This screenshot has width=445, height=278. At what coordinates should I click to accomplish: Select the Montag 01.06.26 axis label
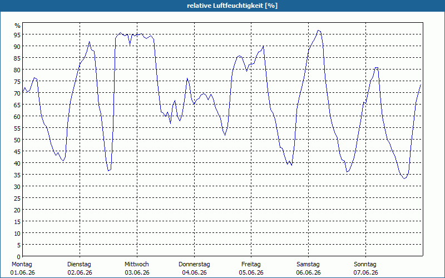point(22,269)
